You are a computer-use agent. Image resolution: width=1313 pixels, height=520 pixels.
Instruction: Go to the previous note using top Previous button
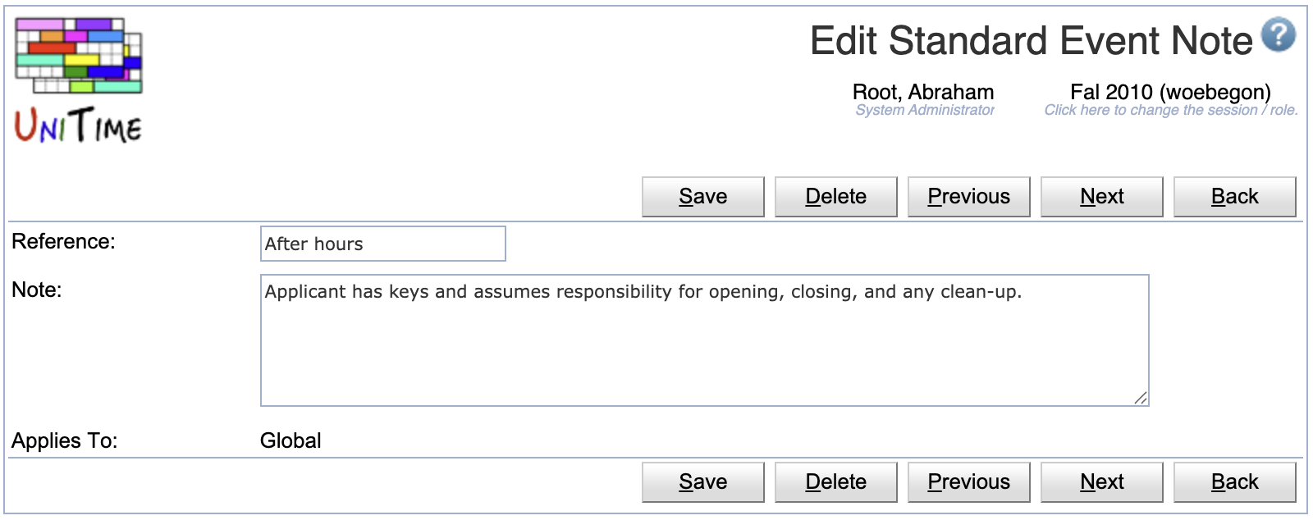click(x=969, y=197)
